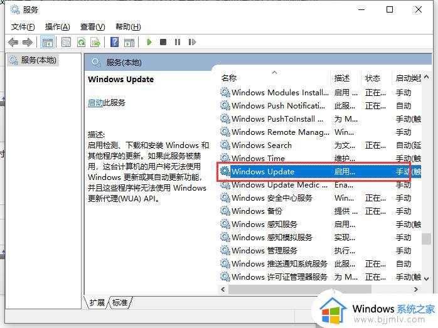
Task: Minimize the 服务 window
Action: [361, 10]
